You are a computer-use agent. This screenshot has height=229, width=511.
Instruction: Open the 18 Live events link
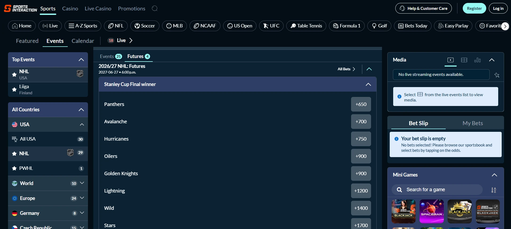coord(120,40)
